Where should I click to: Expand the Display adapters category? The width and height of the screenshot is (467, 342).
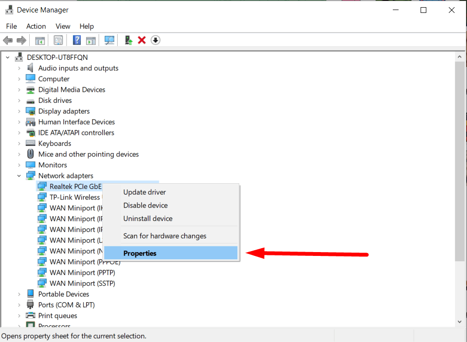(x=19, y=111)
